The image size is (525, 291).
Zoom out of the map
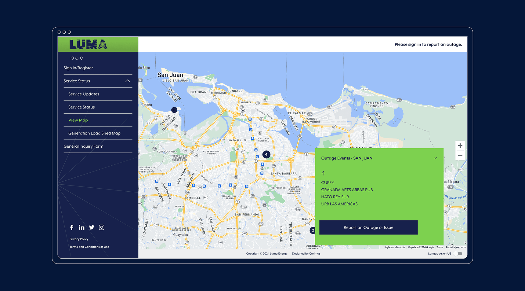pyautogui.click(x=460, y=155)
